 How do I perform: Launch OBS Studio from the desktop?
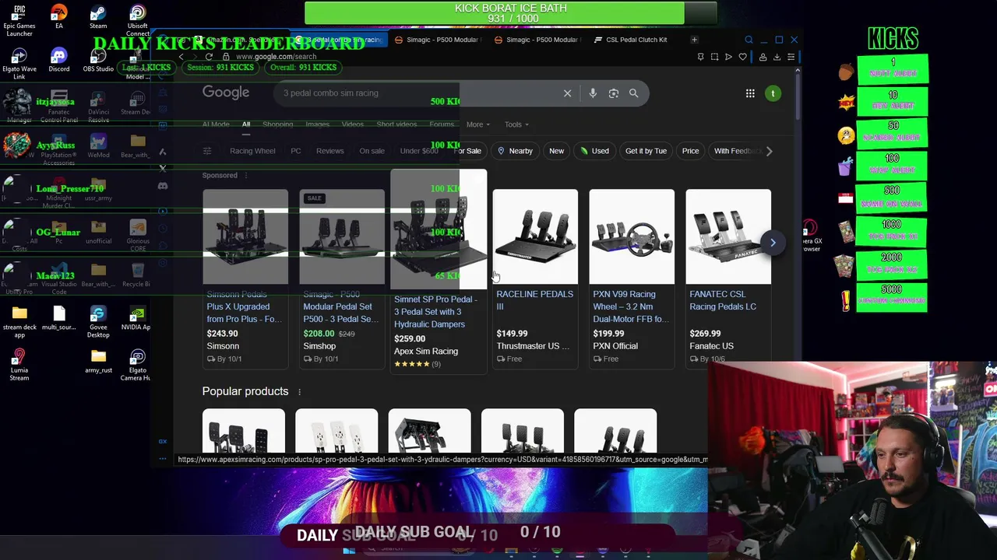[x=98, y=61]
